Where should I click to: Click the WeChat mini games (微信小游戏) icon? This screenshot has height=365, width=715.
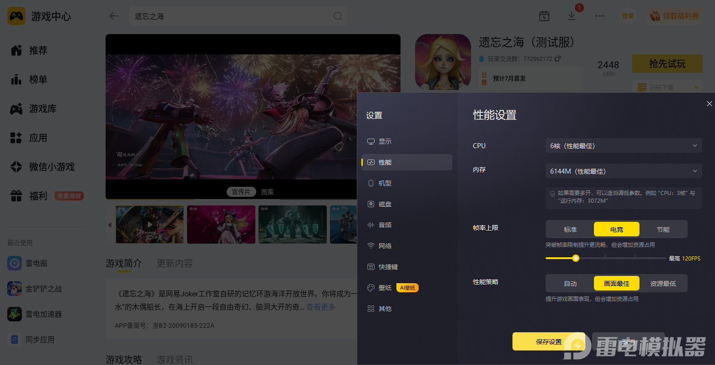(16, 167)
